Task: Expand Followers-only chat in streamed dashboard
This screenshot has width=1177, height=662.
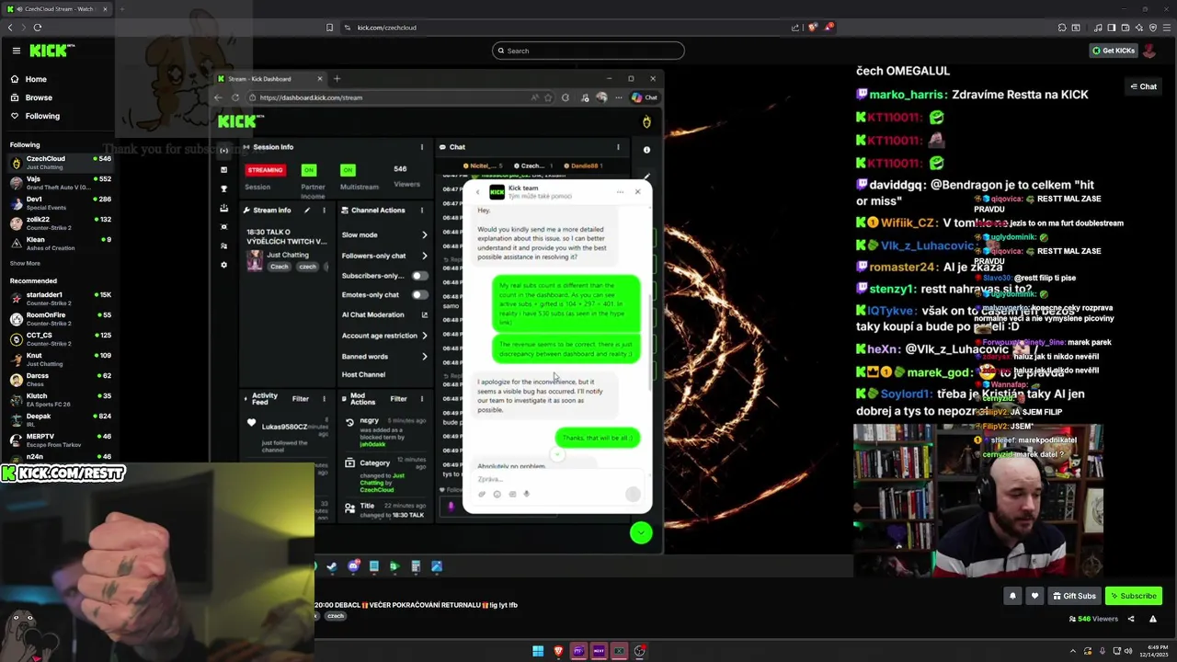Action: [384, 256]
